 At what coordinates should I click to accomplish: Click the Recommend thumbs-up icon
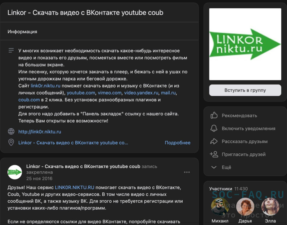coord(214,115)
